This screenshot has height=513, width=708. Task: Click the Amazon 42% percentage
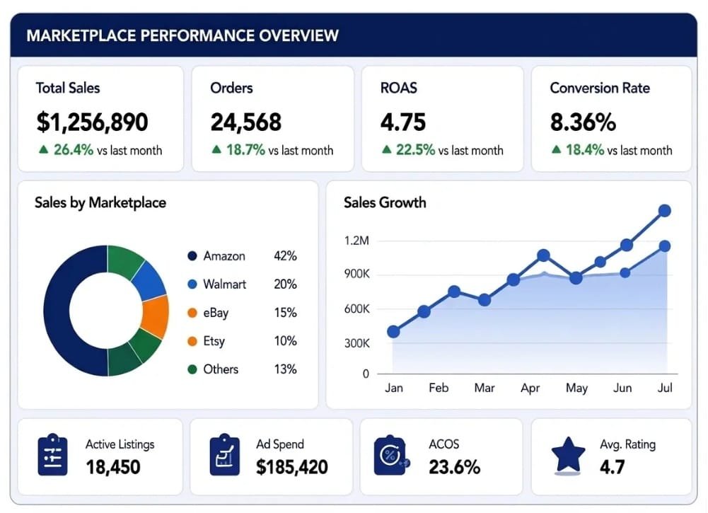[x=285, y=256]
